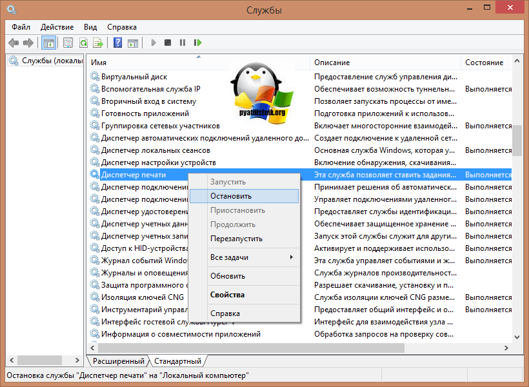Switch to the Стандартный tab
This screenshot has width=529, height=387.
[x=179, y=361]
